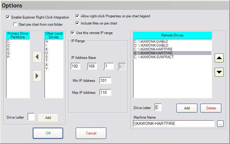Viewport: 230px width, 144px height.
Task: Click the red Cancel button
Action: [91, 133]
